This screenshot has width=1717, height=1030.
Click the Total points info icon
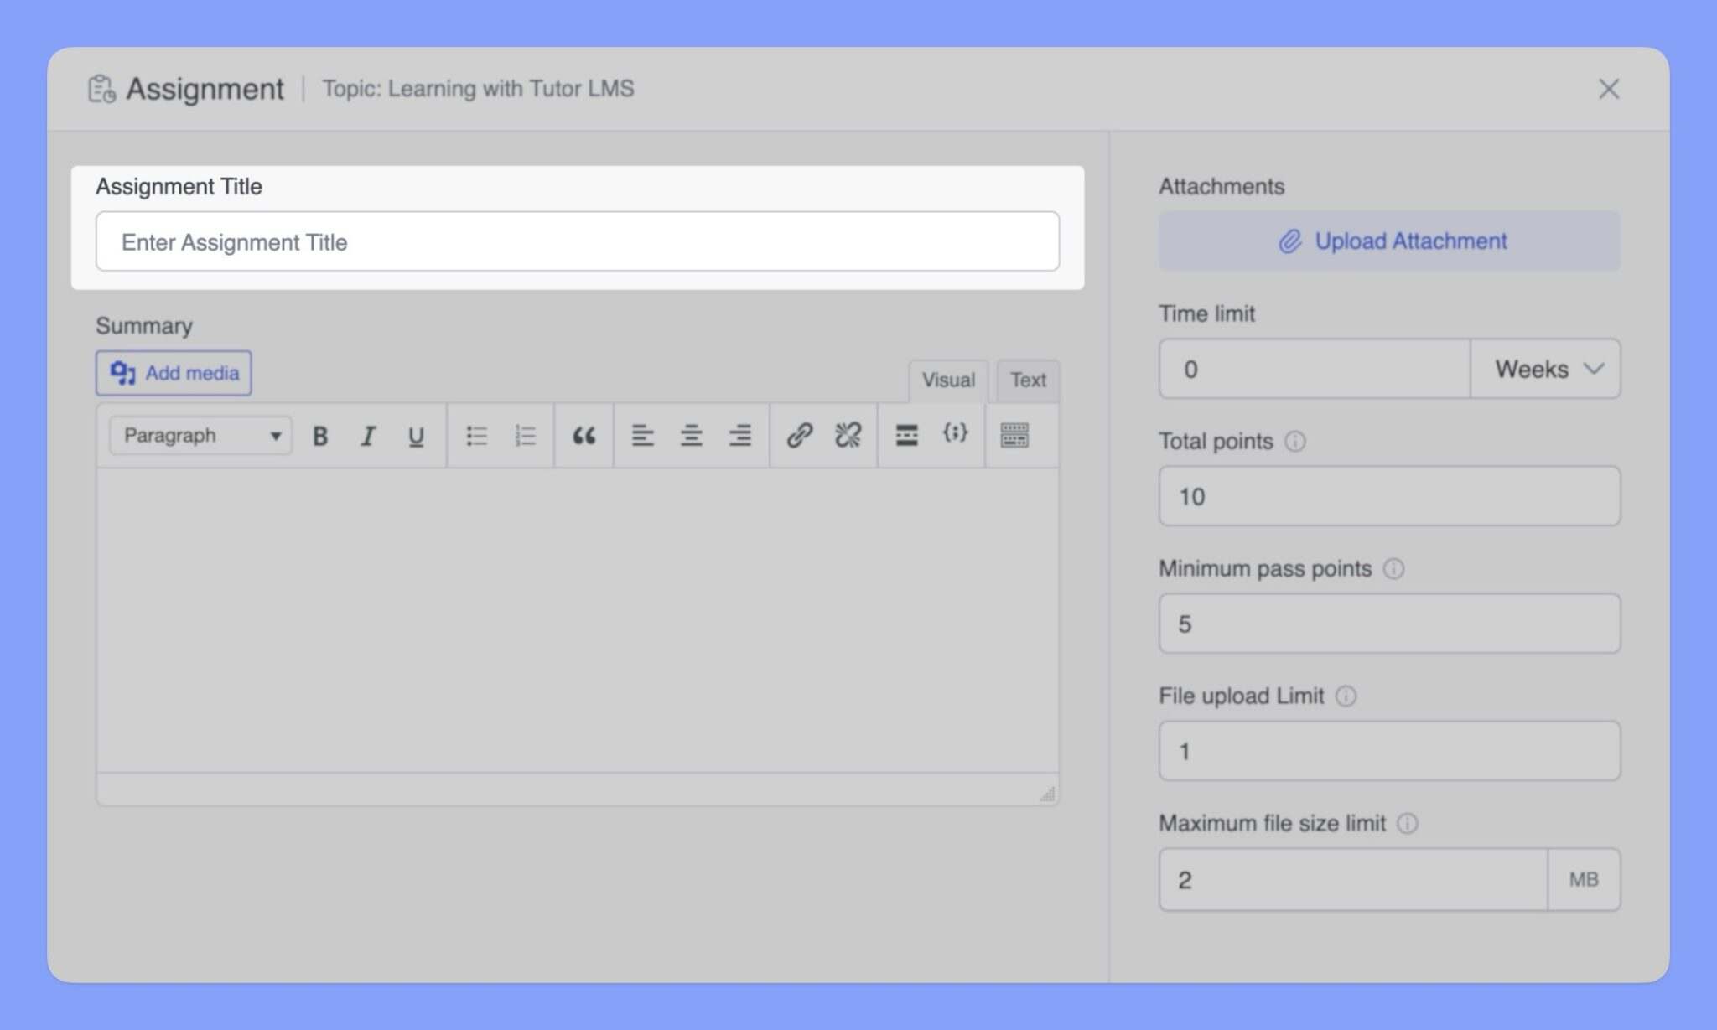coord(1294,442)
